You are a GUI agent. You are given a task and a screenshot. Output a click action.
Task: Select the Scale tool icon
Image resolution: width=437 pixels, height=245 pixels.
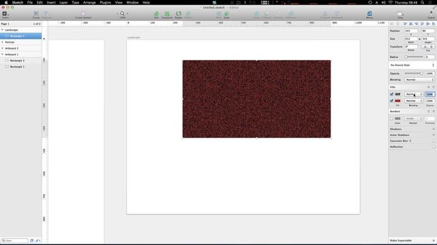coord(227,14)
